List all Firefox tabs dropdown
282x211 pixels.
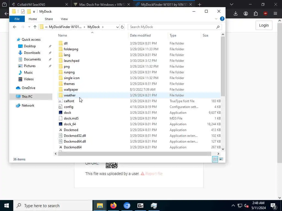pos(231,4)
